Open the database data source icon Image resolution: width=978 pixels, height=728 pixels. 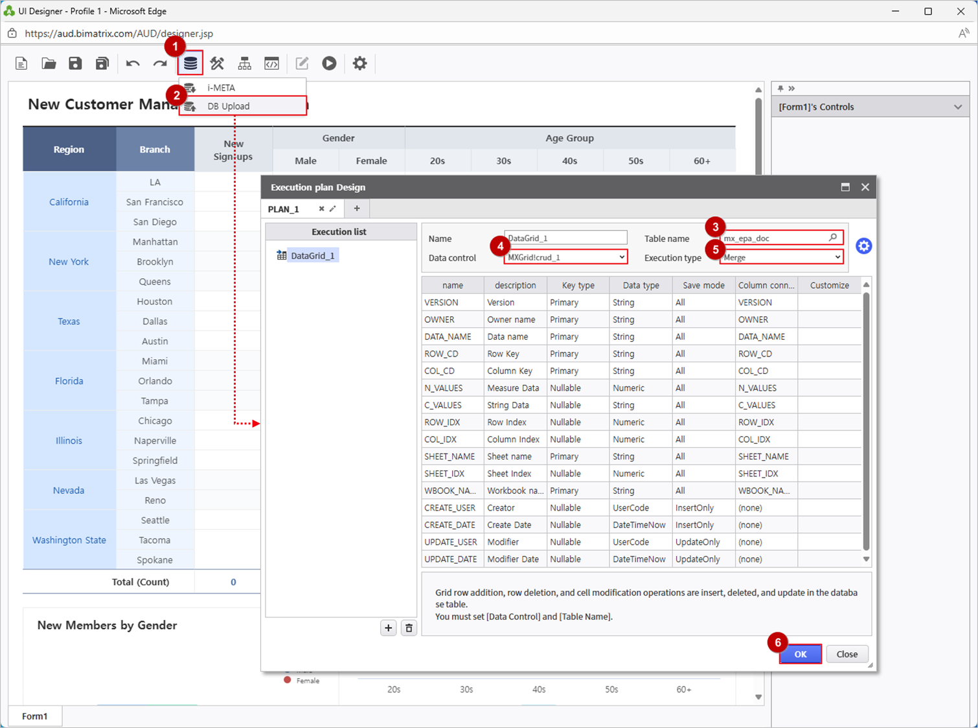(190, 63)
